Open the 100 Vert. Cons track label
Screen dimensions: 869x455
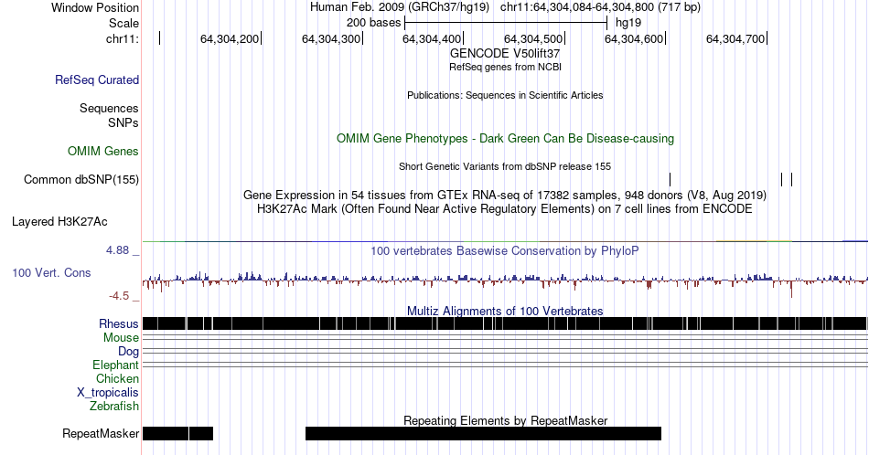pyautogui.click(x=51, y=273)
